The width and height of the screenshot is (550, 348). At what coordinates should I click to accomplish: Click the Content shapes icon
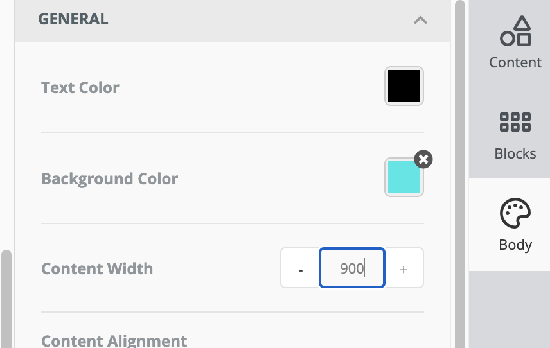click(x=515, y=31)
